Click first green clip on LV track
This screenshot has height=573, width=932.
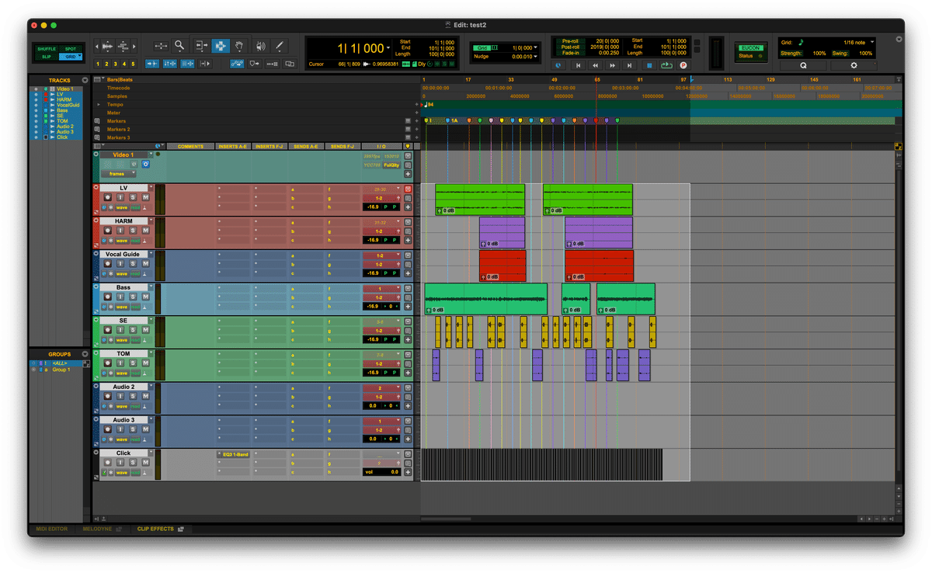tap(480, 200)
